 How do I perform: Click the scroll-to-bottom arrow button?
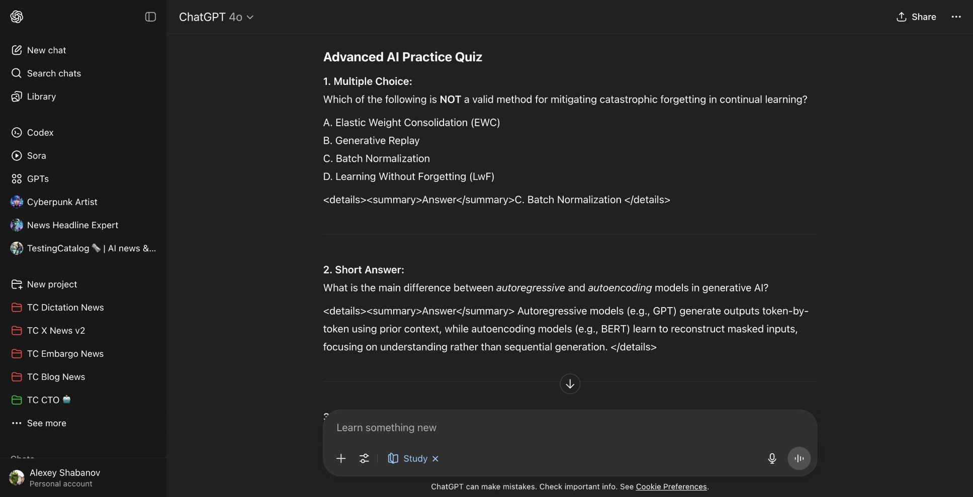pyautogui.click(x=570, y=384)
